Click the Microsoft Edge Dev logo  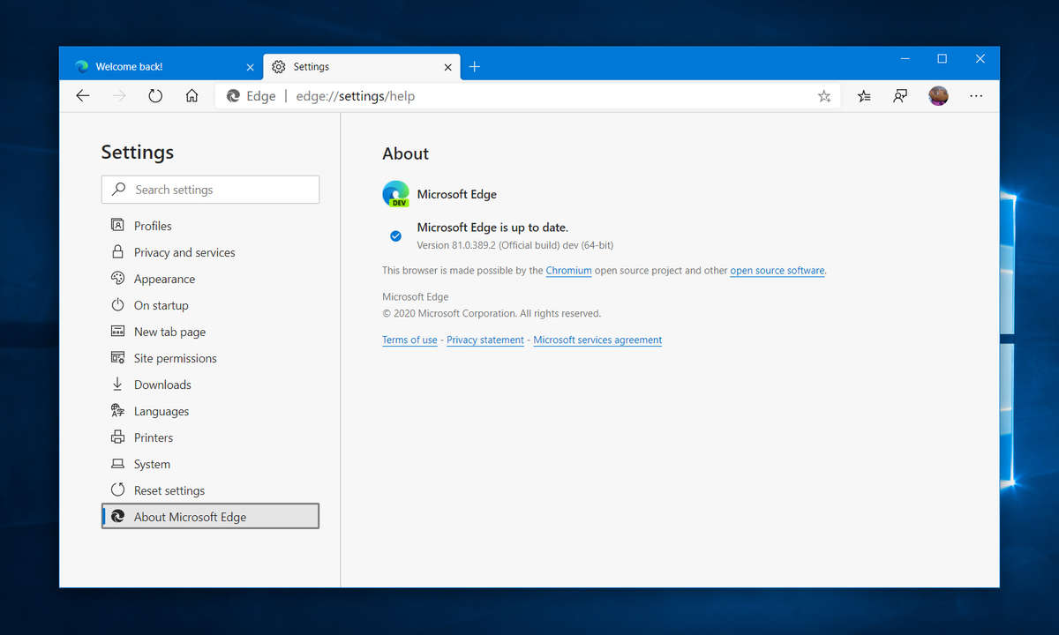tap(395, 194)
